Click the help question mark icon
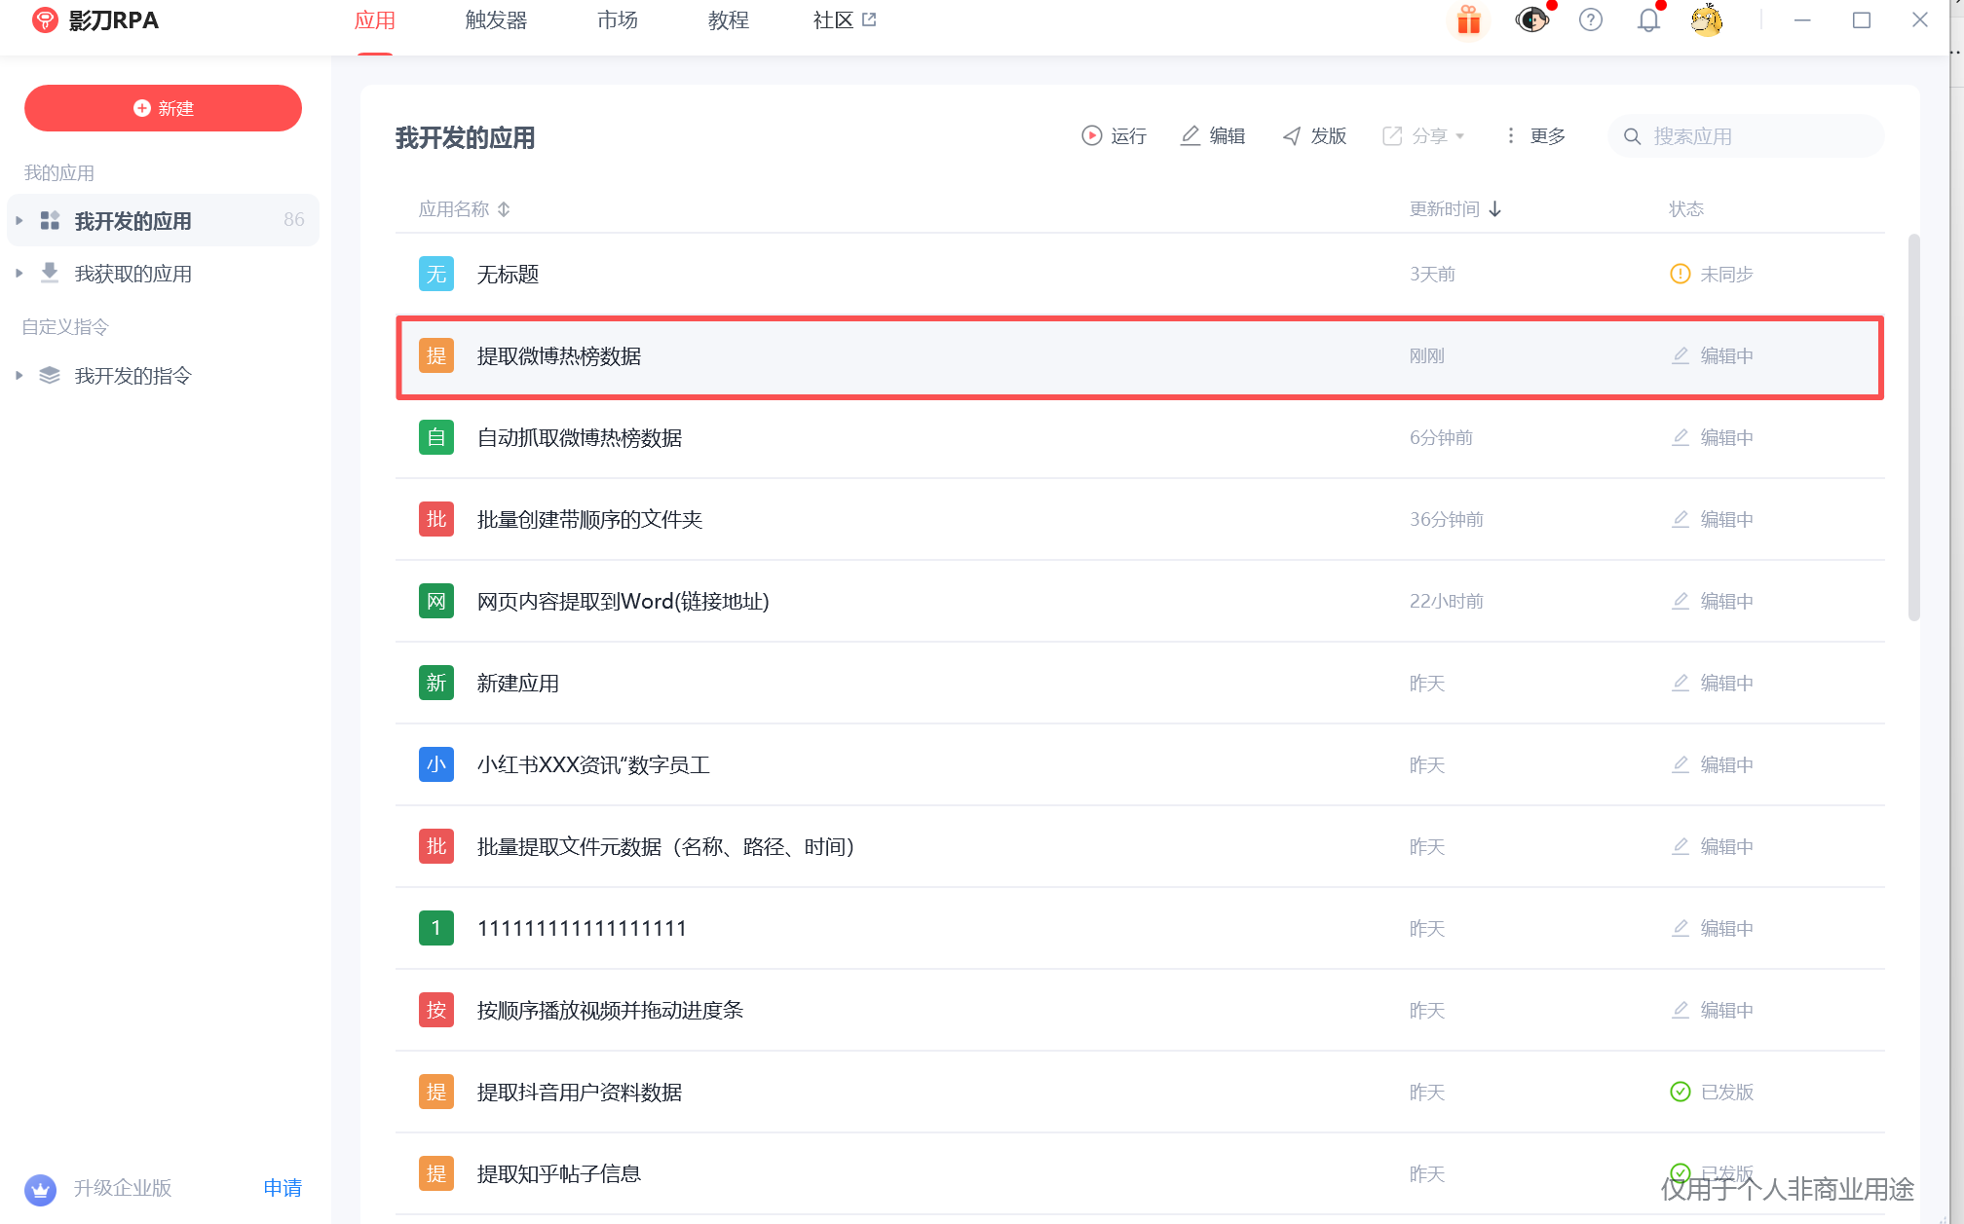 (1590, 20)
